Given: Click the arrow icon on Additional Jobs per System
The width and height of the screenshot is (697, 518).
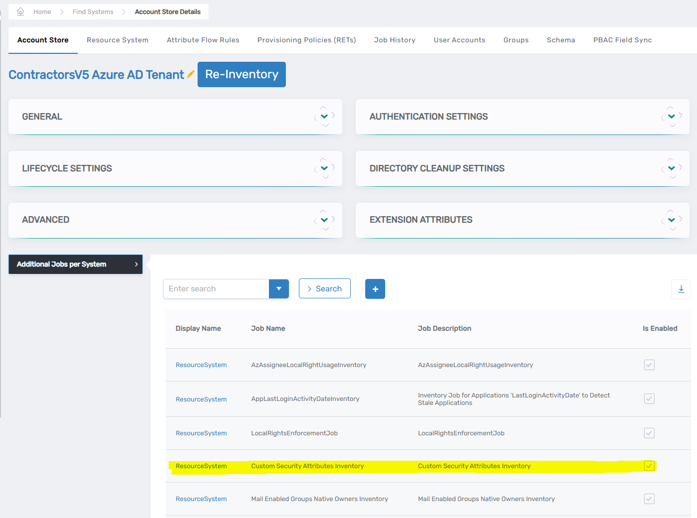Looking at the screenshot, I should [x=135, y=264].
